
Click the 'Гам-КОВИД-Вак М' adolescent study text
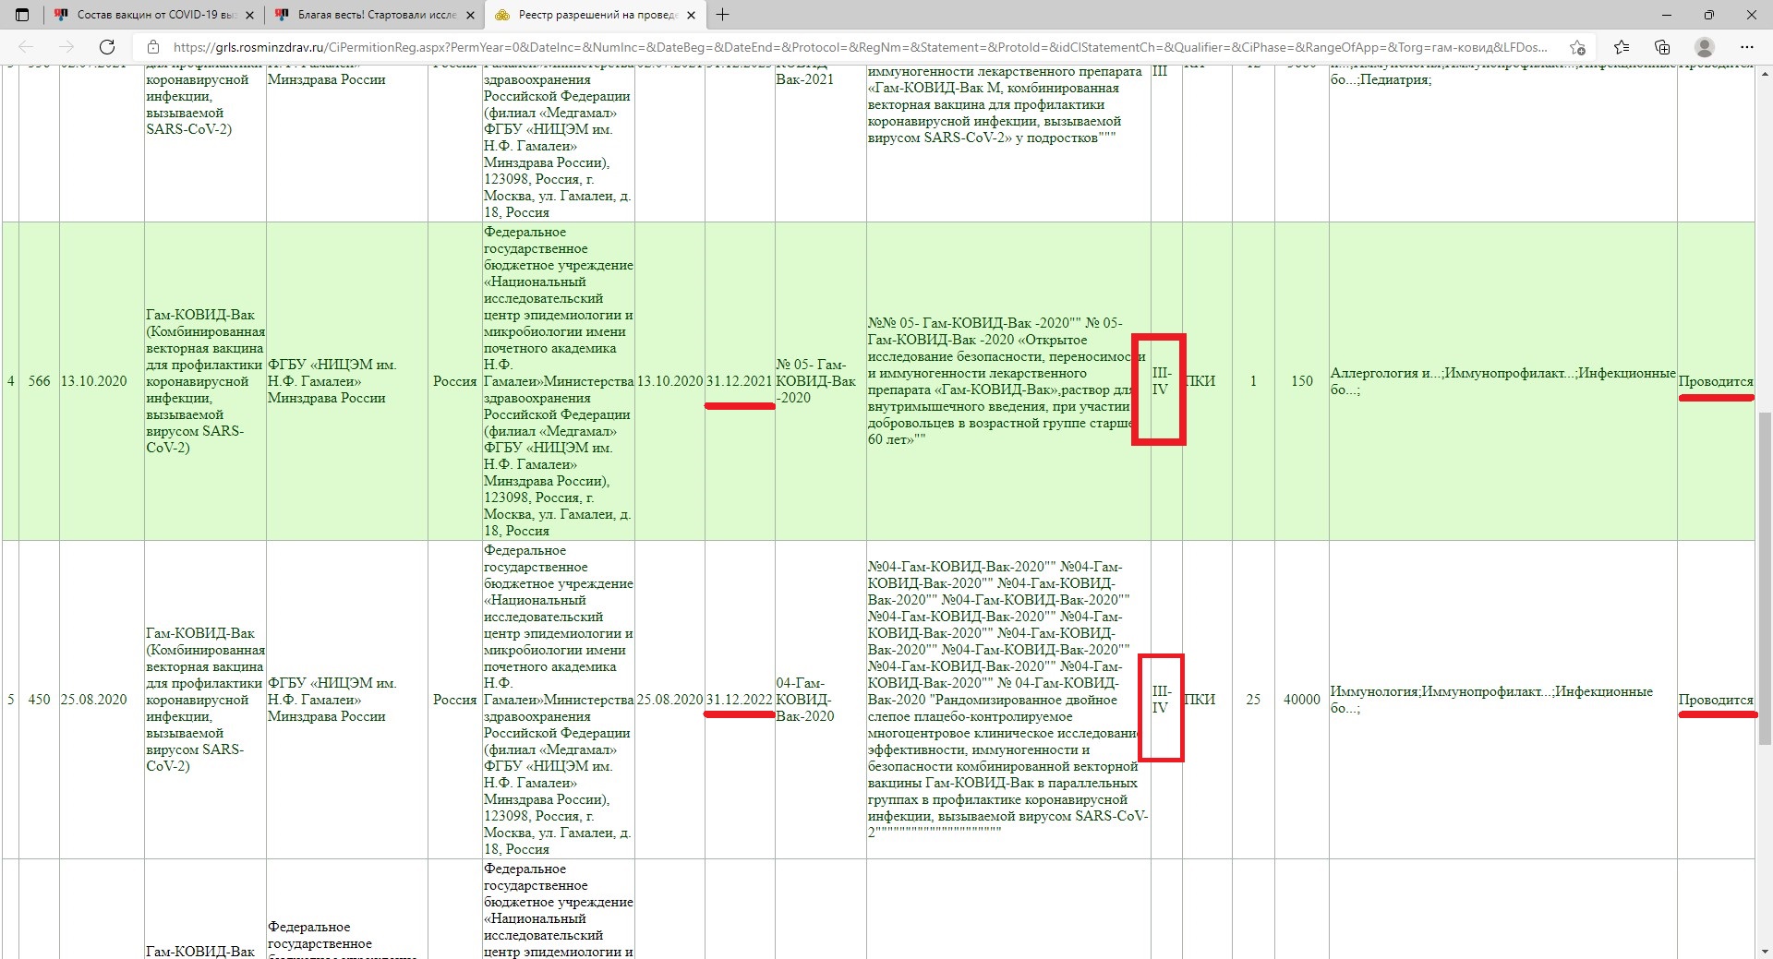coord(1006,104)
